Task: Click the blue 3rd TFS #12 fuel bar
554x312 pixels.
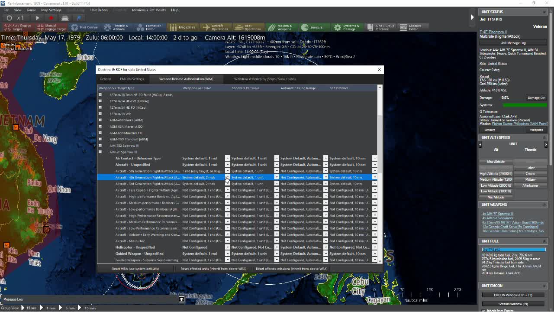Action: coord(514,250)
